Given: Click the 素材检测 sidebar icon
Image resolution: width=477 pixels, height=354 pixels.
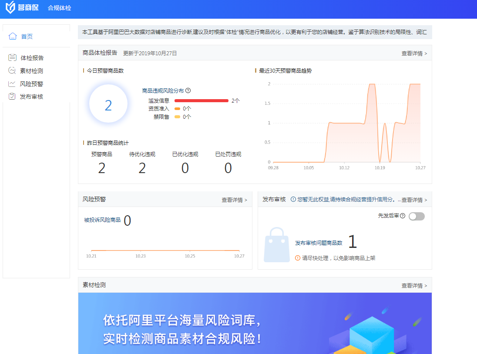Looking at the screenshot, I should [13, 71].
